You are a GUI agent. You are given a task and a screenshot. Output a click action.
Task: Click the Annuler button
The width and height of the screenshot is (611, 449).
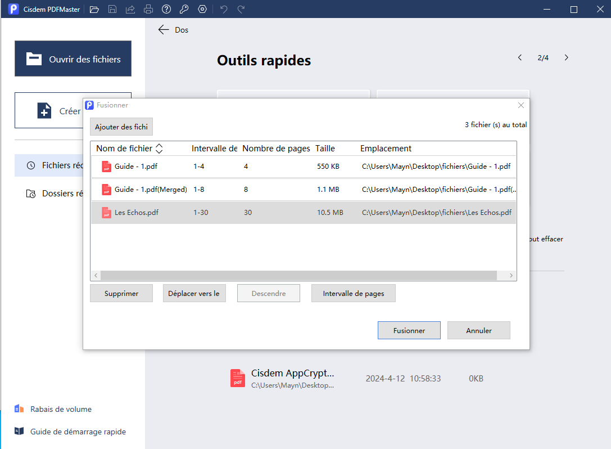point(478,330)
